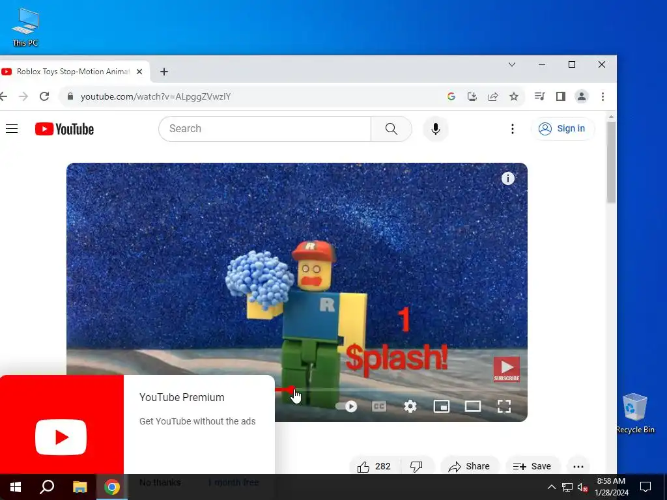Go to the YouTube home logo
The height and width of the screenshot is (500, 667).
(64, 129)
